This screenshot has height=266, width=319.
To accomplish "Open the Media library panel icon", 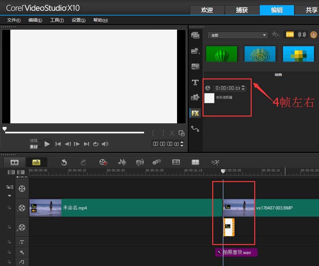I will [195, 35].
